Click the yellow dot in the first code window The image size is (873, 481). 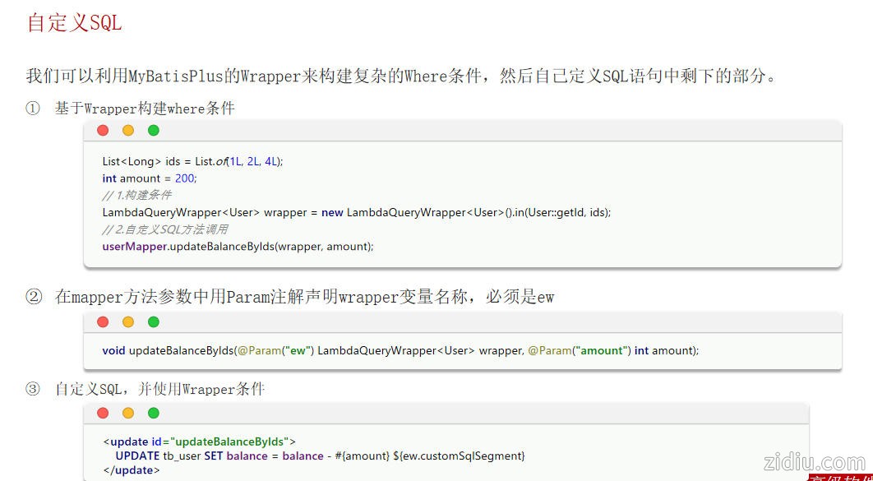coord(128,131)
